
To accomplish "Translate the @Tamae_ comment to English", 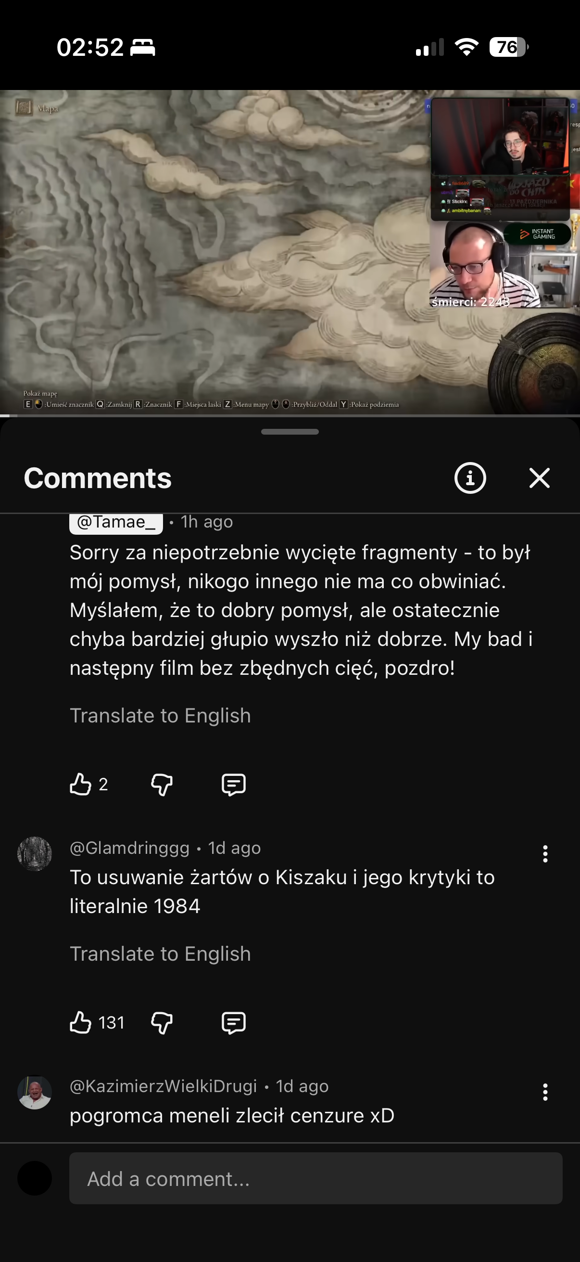I will [x=160, y=715].
